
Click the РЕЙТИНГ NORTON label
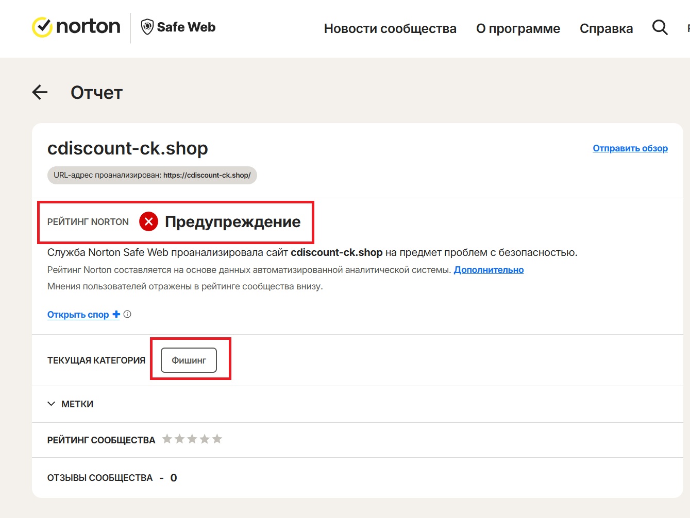click(x=88, y=222)
